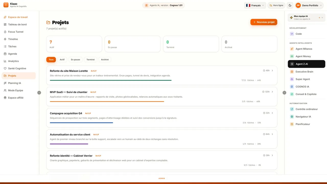Open Tableau de bord from sidebar

click(19, 25)
